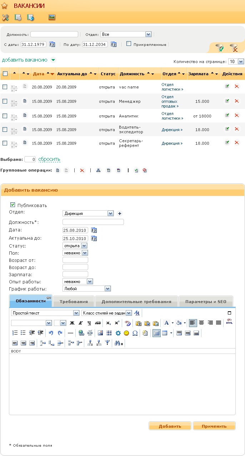Toggle the Публиковать checkbox
The height and width of the screenshot is (456, 245).
[13, 205]
